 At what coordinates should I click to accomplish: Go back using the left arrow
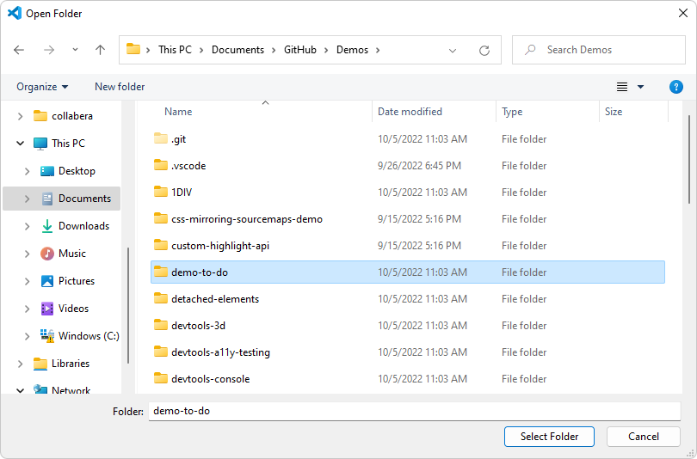19,50
